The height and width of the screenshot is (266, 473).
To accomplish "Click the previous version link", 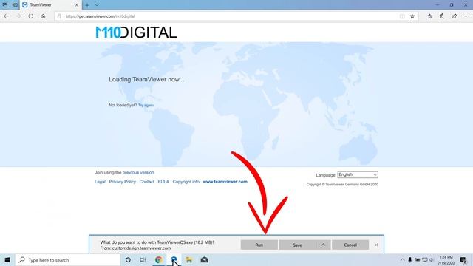I will coord(138,172).
